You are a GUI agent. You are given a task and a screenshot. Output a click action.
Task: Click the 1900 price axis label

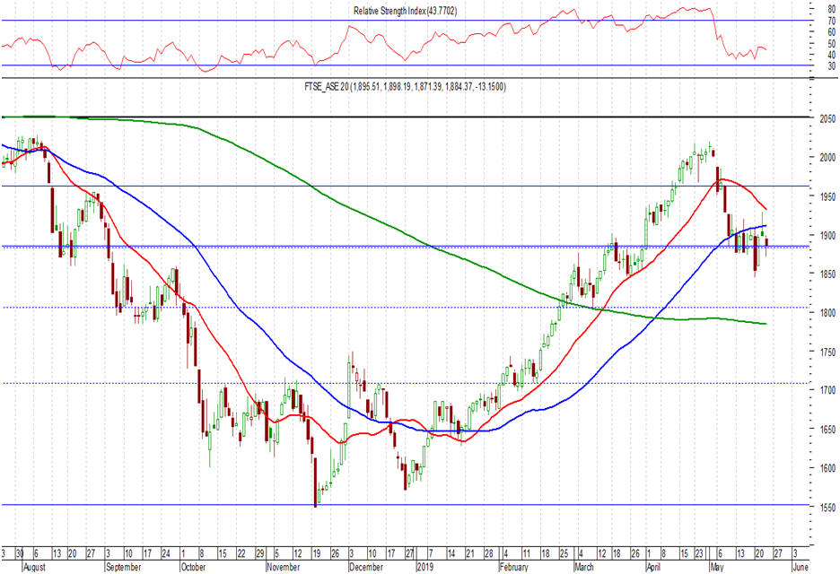[827, 236]
